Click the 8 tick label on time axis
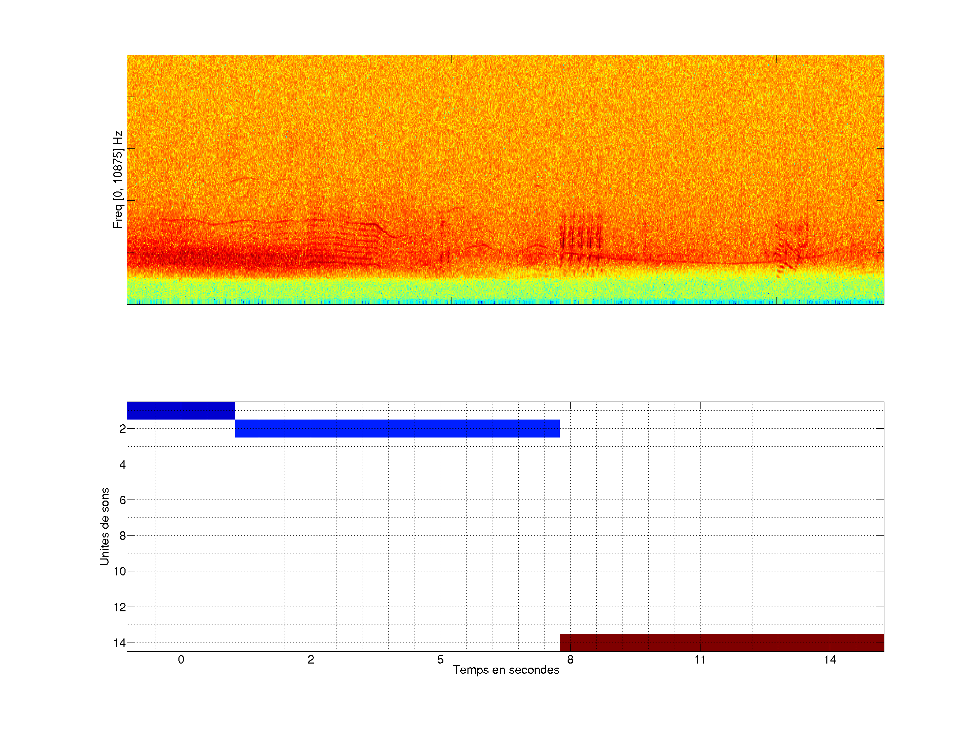 click(570, 659)
